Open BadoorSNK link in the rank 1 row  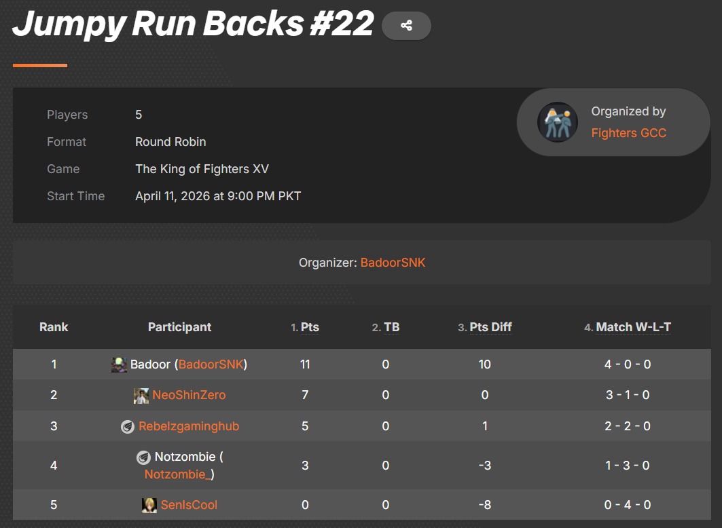211,364
